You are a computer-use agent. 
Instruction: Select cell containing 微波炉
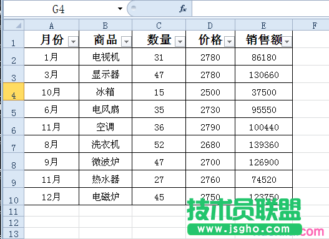[106, 162]
